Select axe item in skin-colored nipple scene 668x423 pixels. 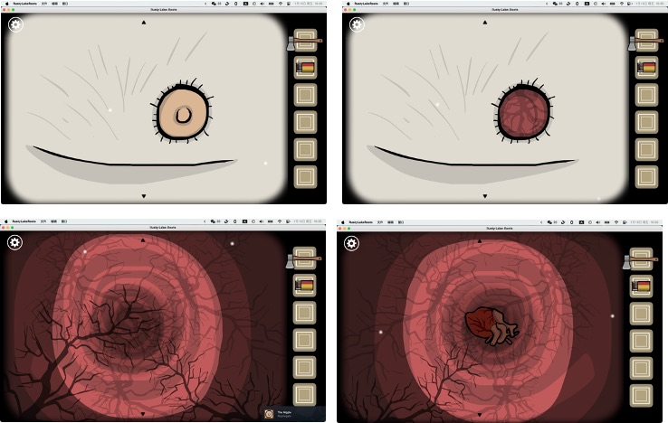click(x=305, y=42)
